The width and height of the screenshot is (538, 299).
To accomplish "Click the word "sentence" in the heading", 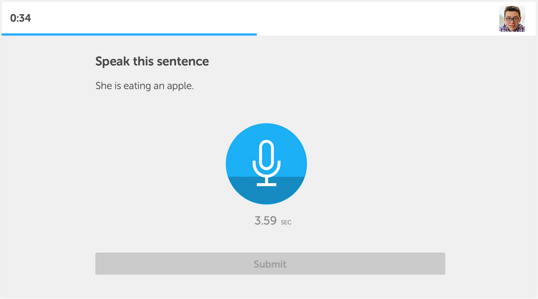I will pyautogui.click(x=183, y=61).
